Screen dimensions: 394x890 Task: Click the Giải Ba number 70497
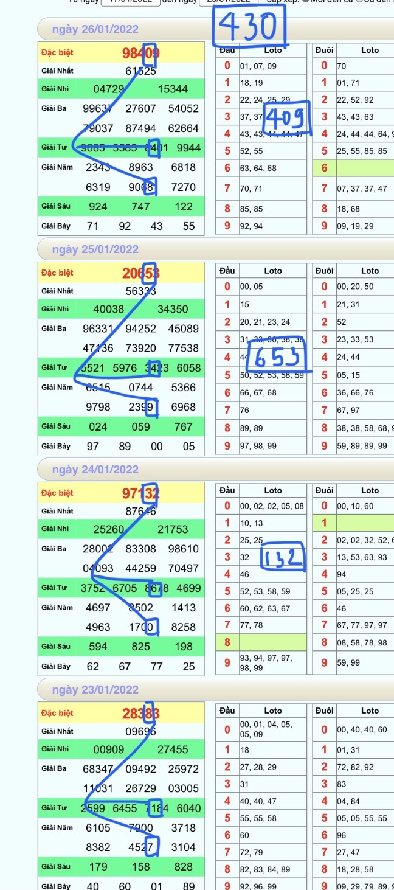point(184,568)
